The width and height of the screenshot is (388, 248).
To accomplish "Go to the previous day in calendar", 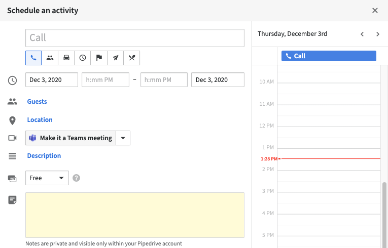I will coord(362,34).
